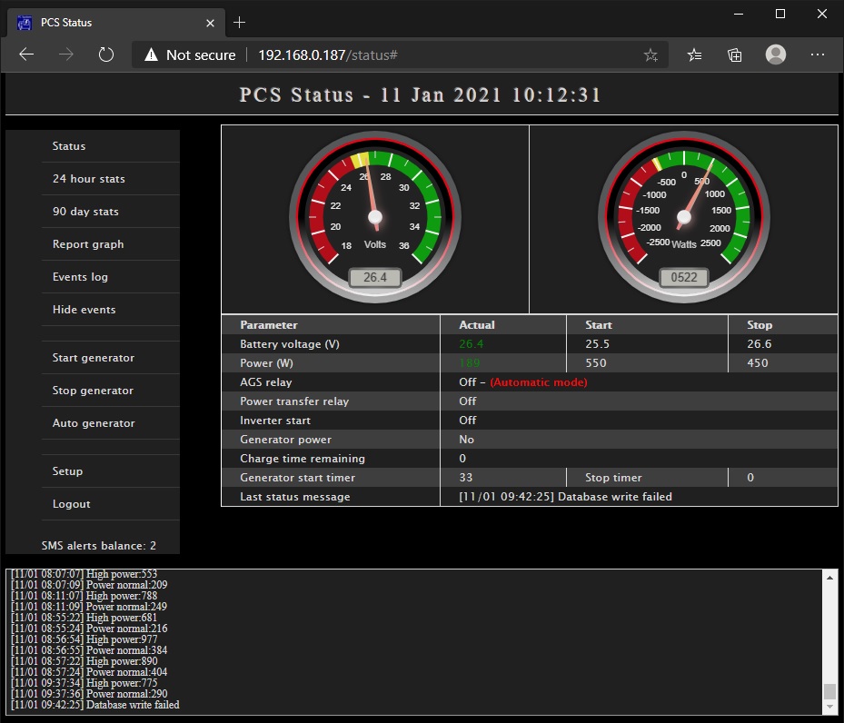844x723 pixels.
Task: Open the 90 day stats page
Action: (85, 212)
